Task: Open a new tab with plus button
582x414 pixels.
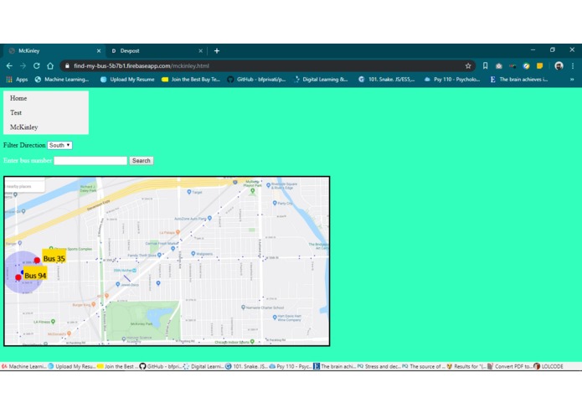Action: click(x=217, y=51)
